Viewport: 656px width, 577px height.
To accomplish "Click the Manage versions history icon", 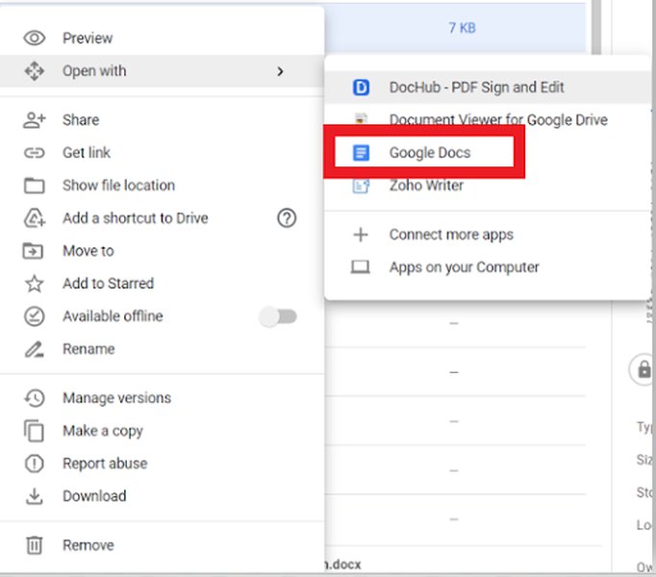I will coord(35,398).
